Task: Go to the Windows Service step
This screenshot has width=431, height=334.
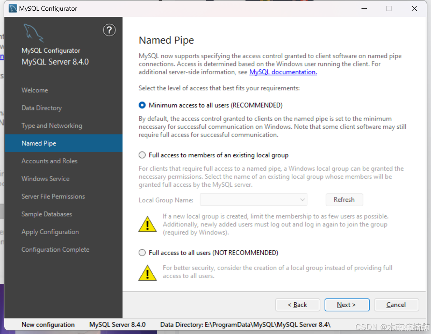Action: [63, 179]
